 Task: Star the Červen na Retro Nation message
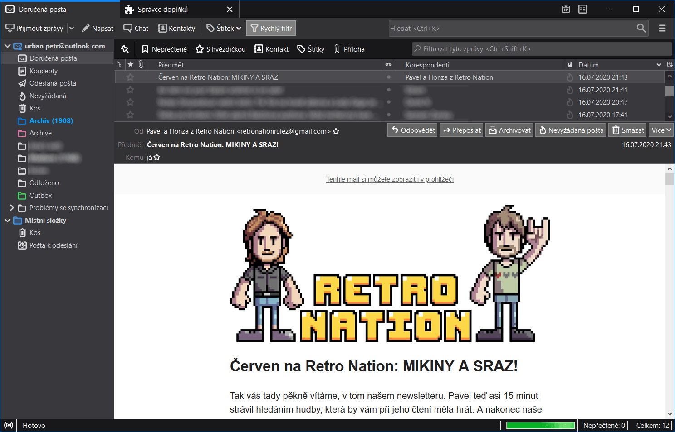130,77
